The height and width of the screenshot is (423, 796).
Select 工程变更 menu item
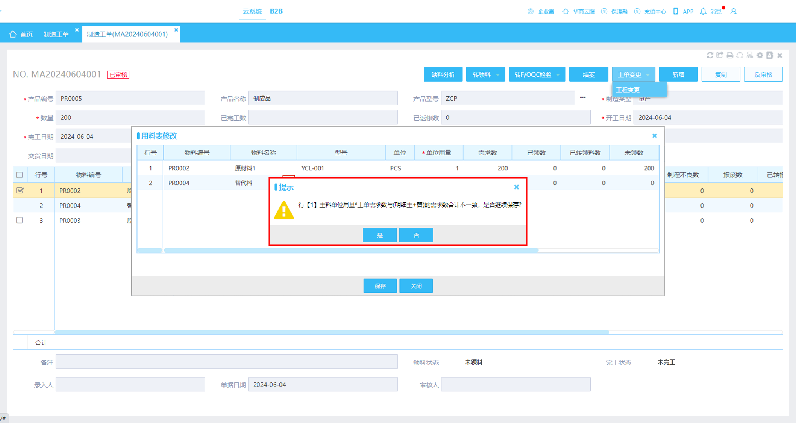coord(639,90)
